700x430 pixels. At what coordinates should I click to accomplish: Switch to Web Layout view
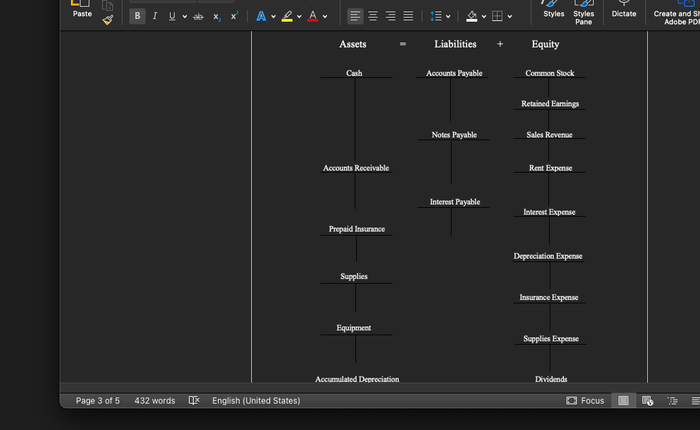point(647,400)
